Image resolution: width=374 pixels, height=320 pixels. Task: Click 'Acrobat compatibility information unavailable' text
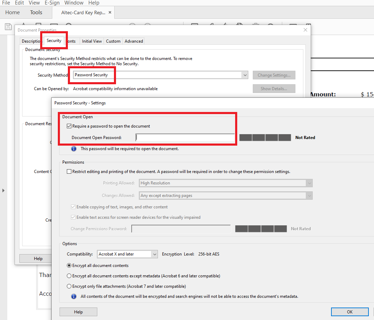pyautogui.click(x=115, y=89)
